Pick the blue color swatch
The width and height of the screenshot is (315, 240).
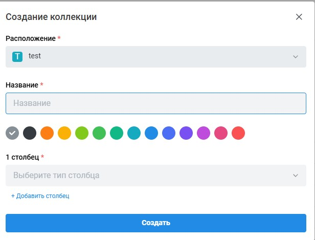point(151,133)
